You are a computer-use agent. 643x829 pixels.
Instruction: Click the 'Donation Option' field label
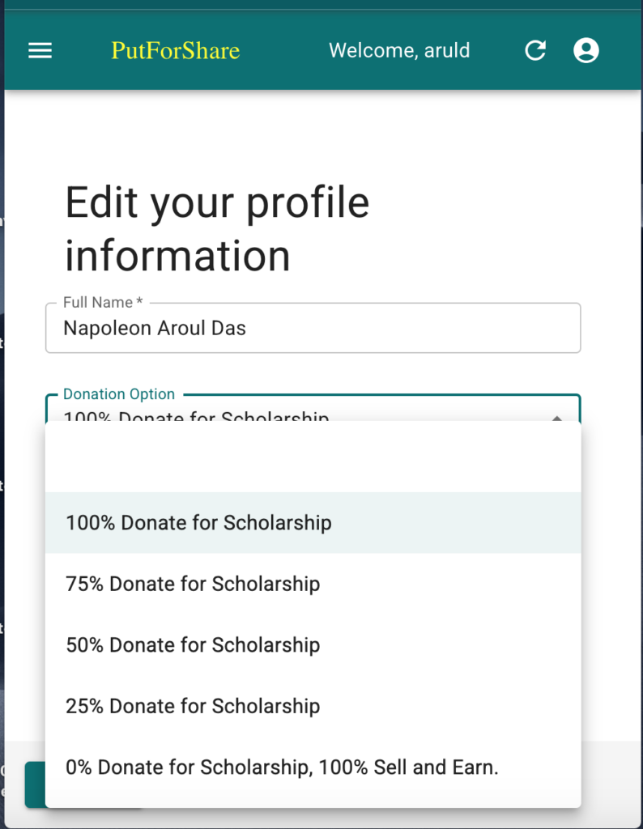(119, 395)
